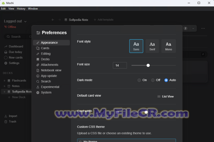Create a New Deck
The height and width of the screenshot is (142, 214).
[x=17, y=97]
